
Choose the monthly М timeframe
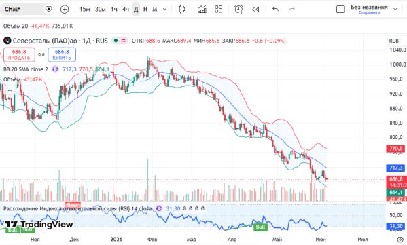[155, 10]
